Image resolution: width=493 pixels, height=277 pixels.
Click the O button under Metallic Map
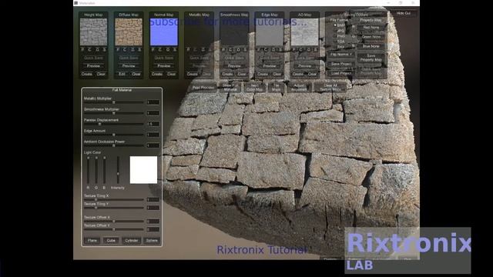203,49
